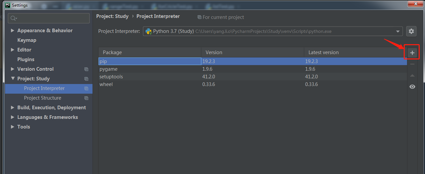Click project-level icon beside Project Structure

tap(86, 98)
